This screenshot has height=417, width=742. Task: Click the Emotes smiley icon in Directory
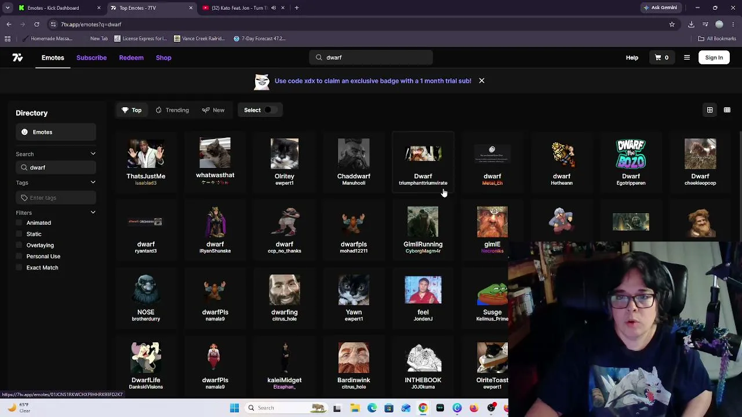24,132
